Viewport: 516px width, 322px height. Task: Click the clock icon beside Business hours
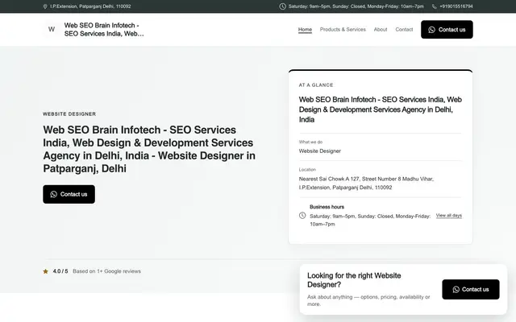(302, 216)
